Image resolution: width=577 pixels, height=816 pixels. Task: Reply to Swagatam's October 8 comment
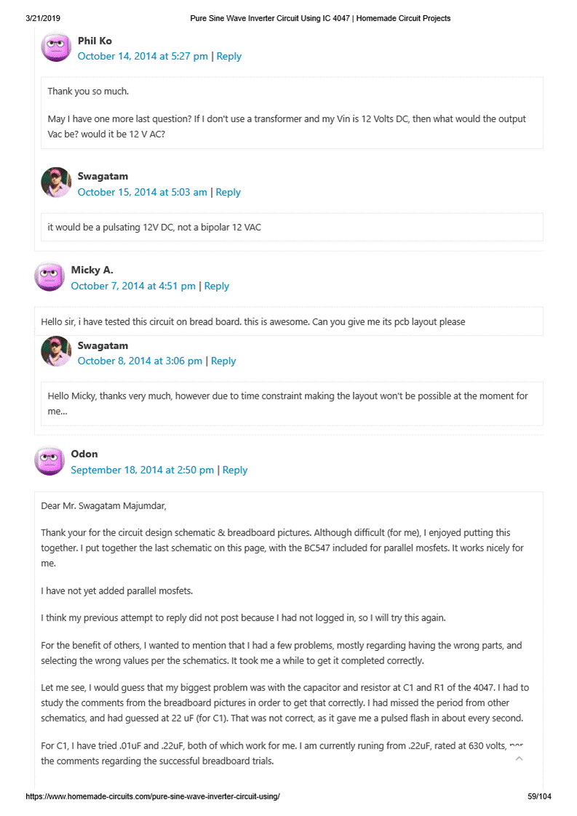click(x=223, y=361)
